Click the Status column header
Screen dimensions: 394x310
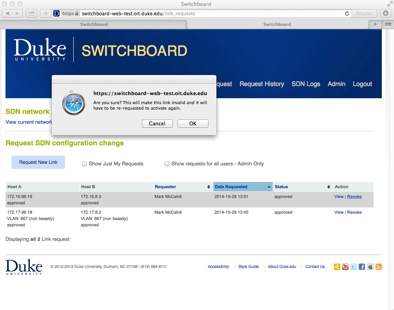coord(303,187)
